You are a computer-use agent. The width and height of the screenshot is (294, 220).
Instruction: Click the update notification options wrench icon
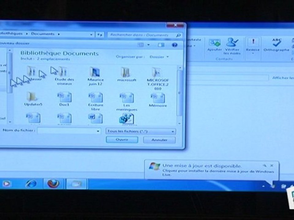(265, 165)
